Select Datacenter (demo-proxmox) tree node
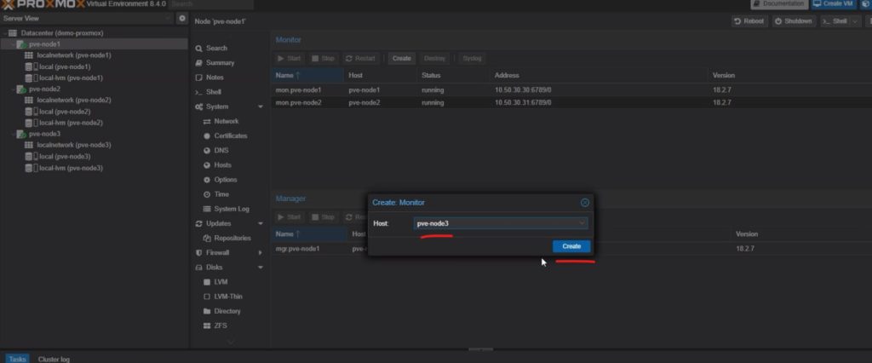This screenshot has height=363, width=872. point(61,33)
